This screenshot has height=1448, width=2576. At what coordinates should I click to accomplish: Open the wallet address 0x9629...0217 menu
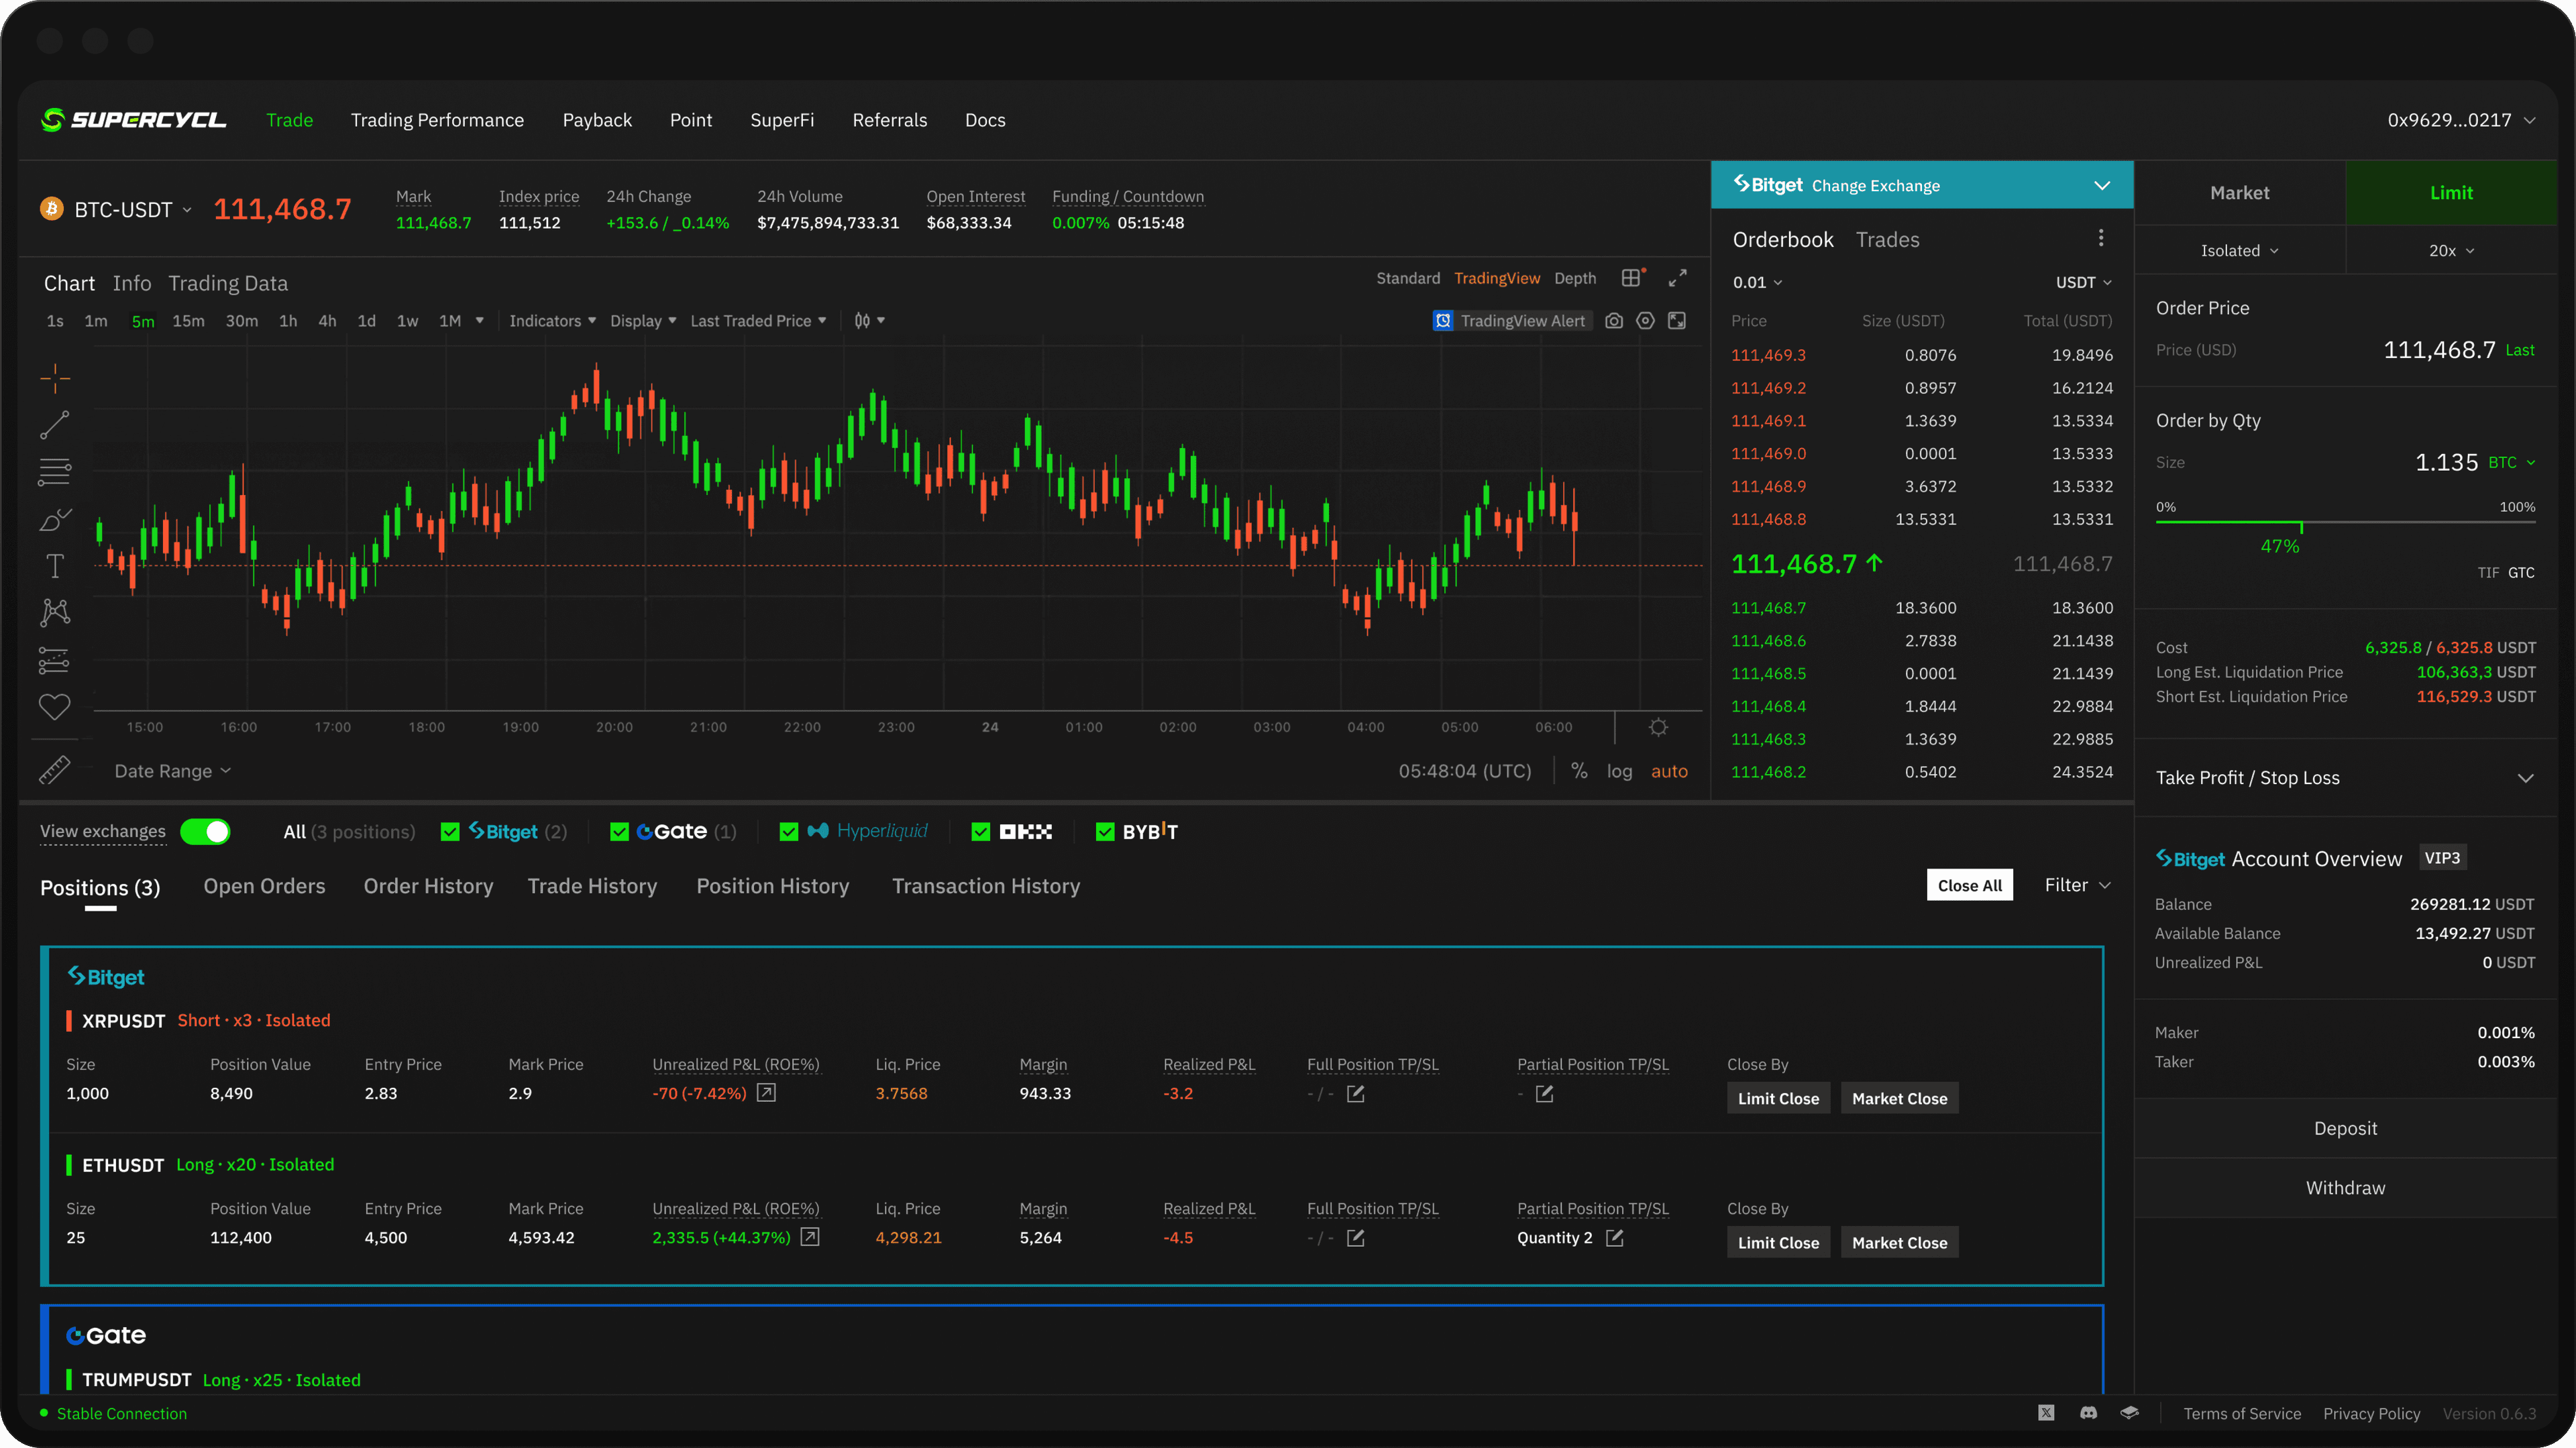click(2461, 120)
